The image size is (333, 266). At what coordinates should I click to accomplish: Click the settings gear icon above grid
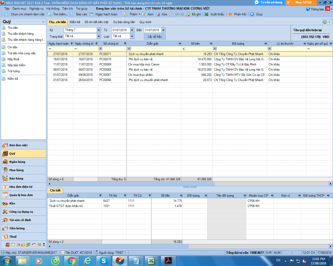[x=325, y=22]
